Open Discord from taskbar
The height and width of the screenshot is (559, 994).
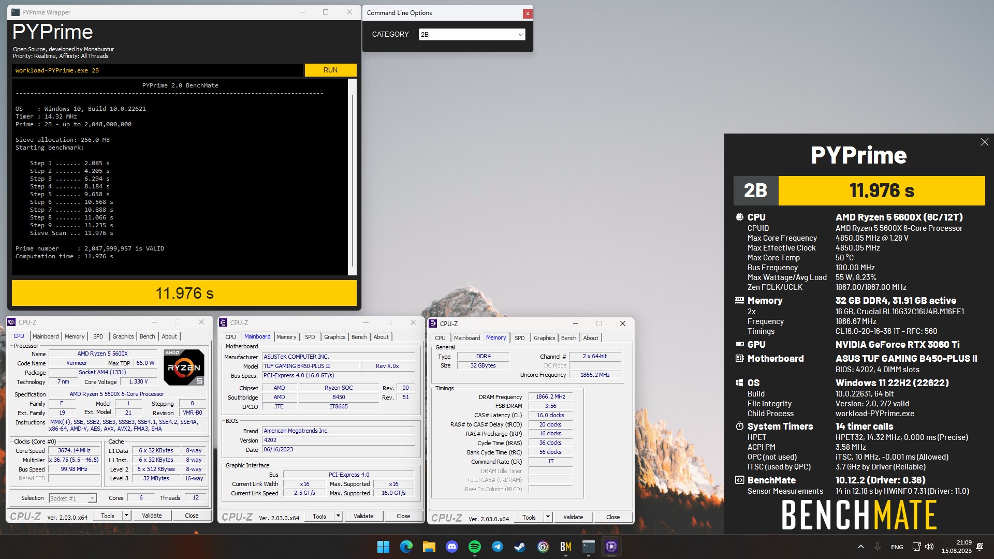pyautogui.click(x=452, y=547)
